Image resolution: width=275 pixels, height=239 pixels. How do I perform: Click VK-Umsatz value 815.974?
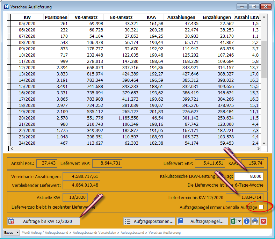pos(95,74)
